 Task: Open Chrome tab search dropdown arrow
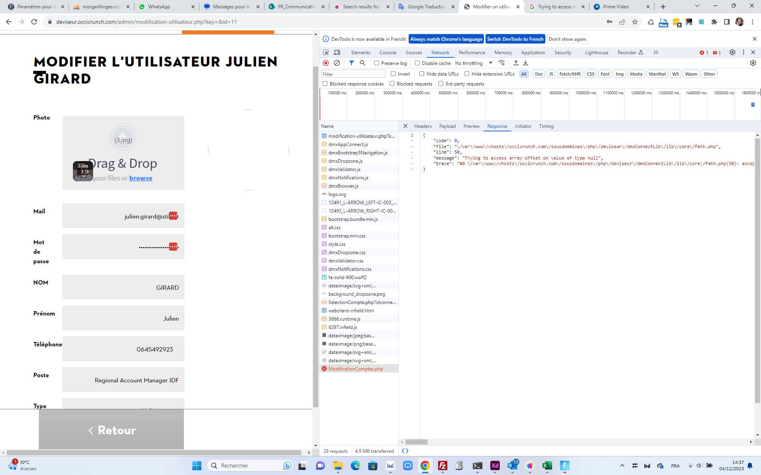[x=697, y=6]
